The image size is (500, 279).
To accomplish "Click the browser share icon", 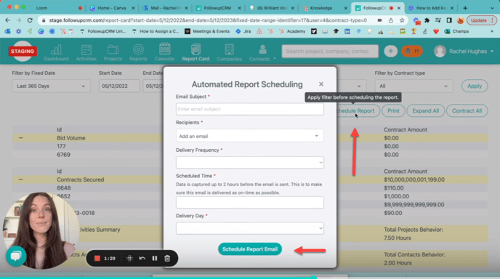I will pyautogui.click(x=391, y=20).
